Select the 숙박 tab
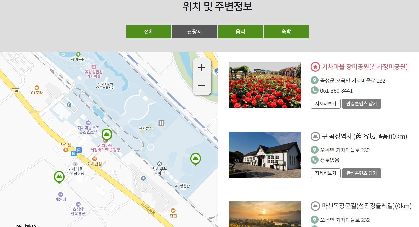 (286, 32)
